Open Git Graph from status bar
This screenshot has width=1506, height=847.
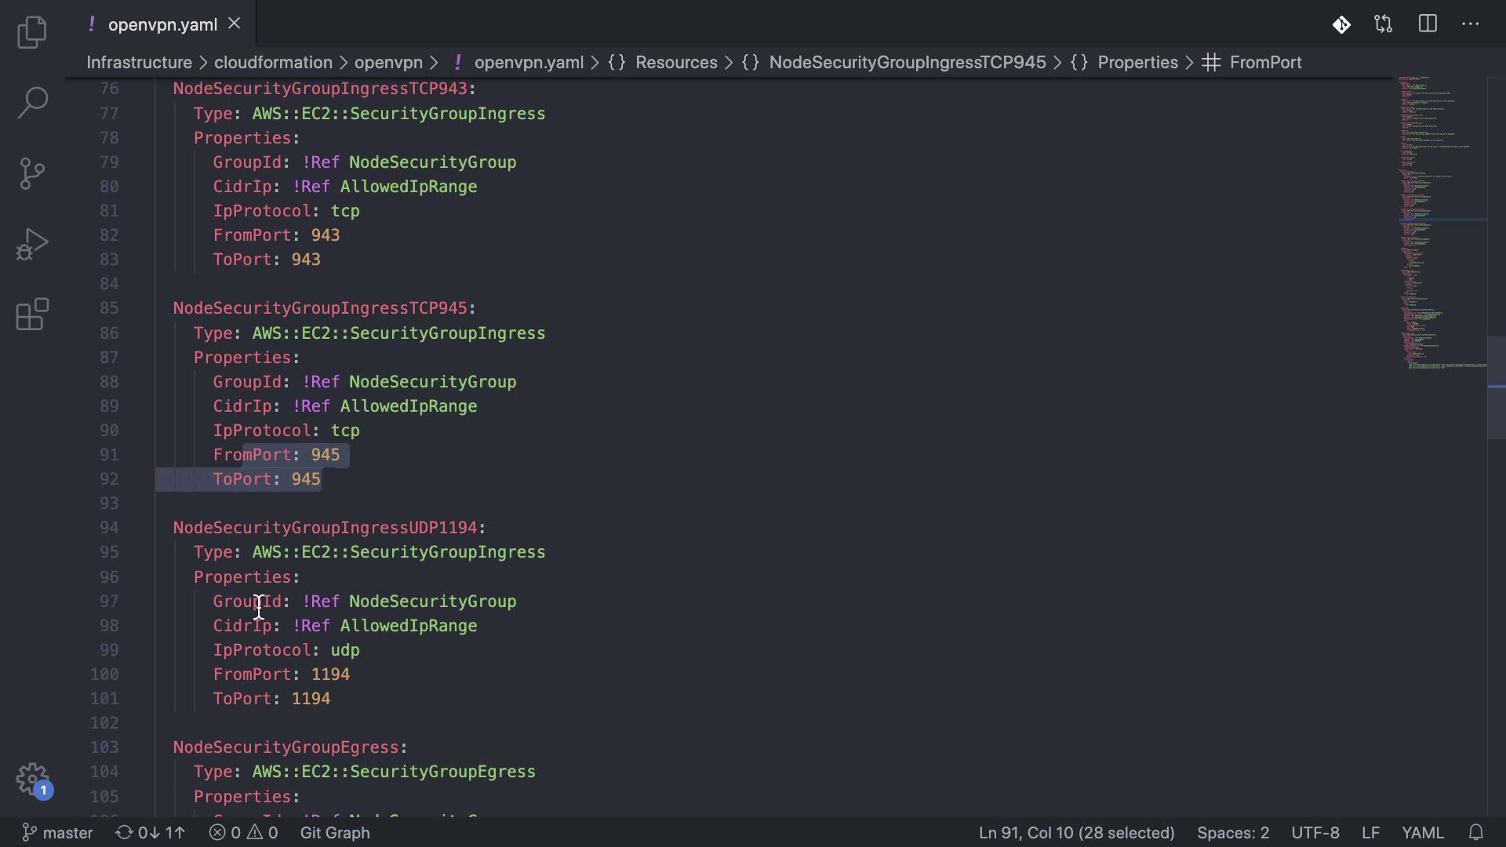point(335,832)
